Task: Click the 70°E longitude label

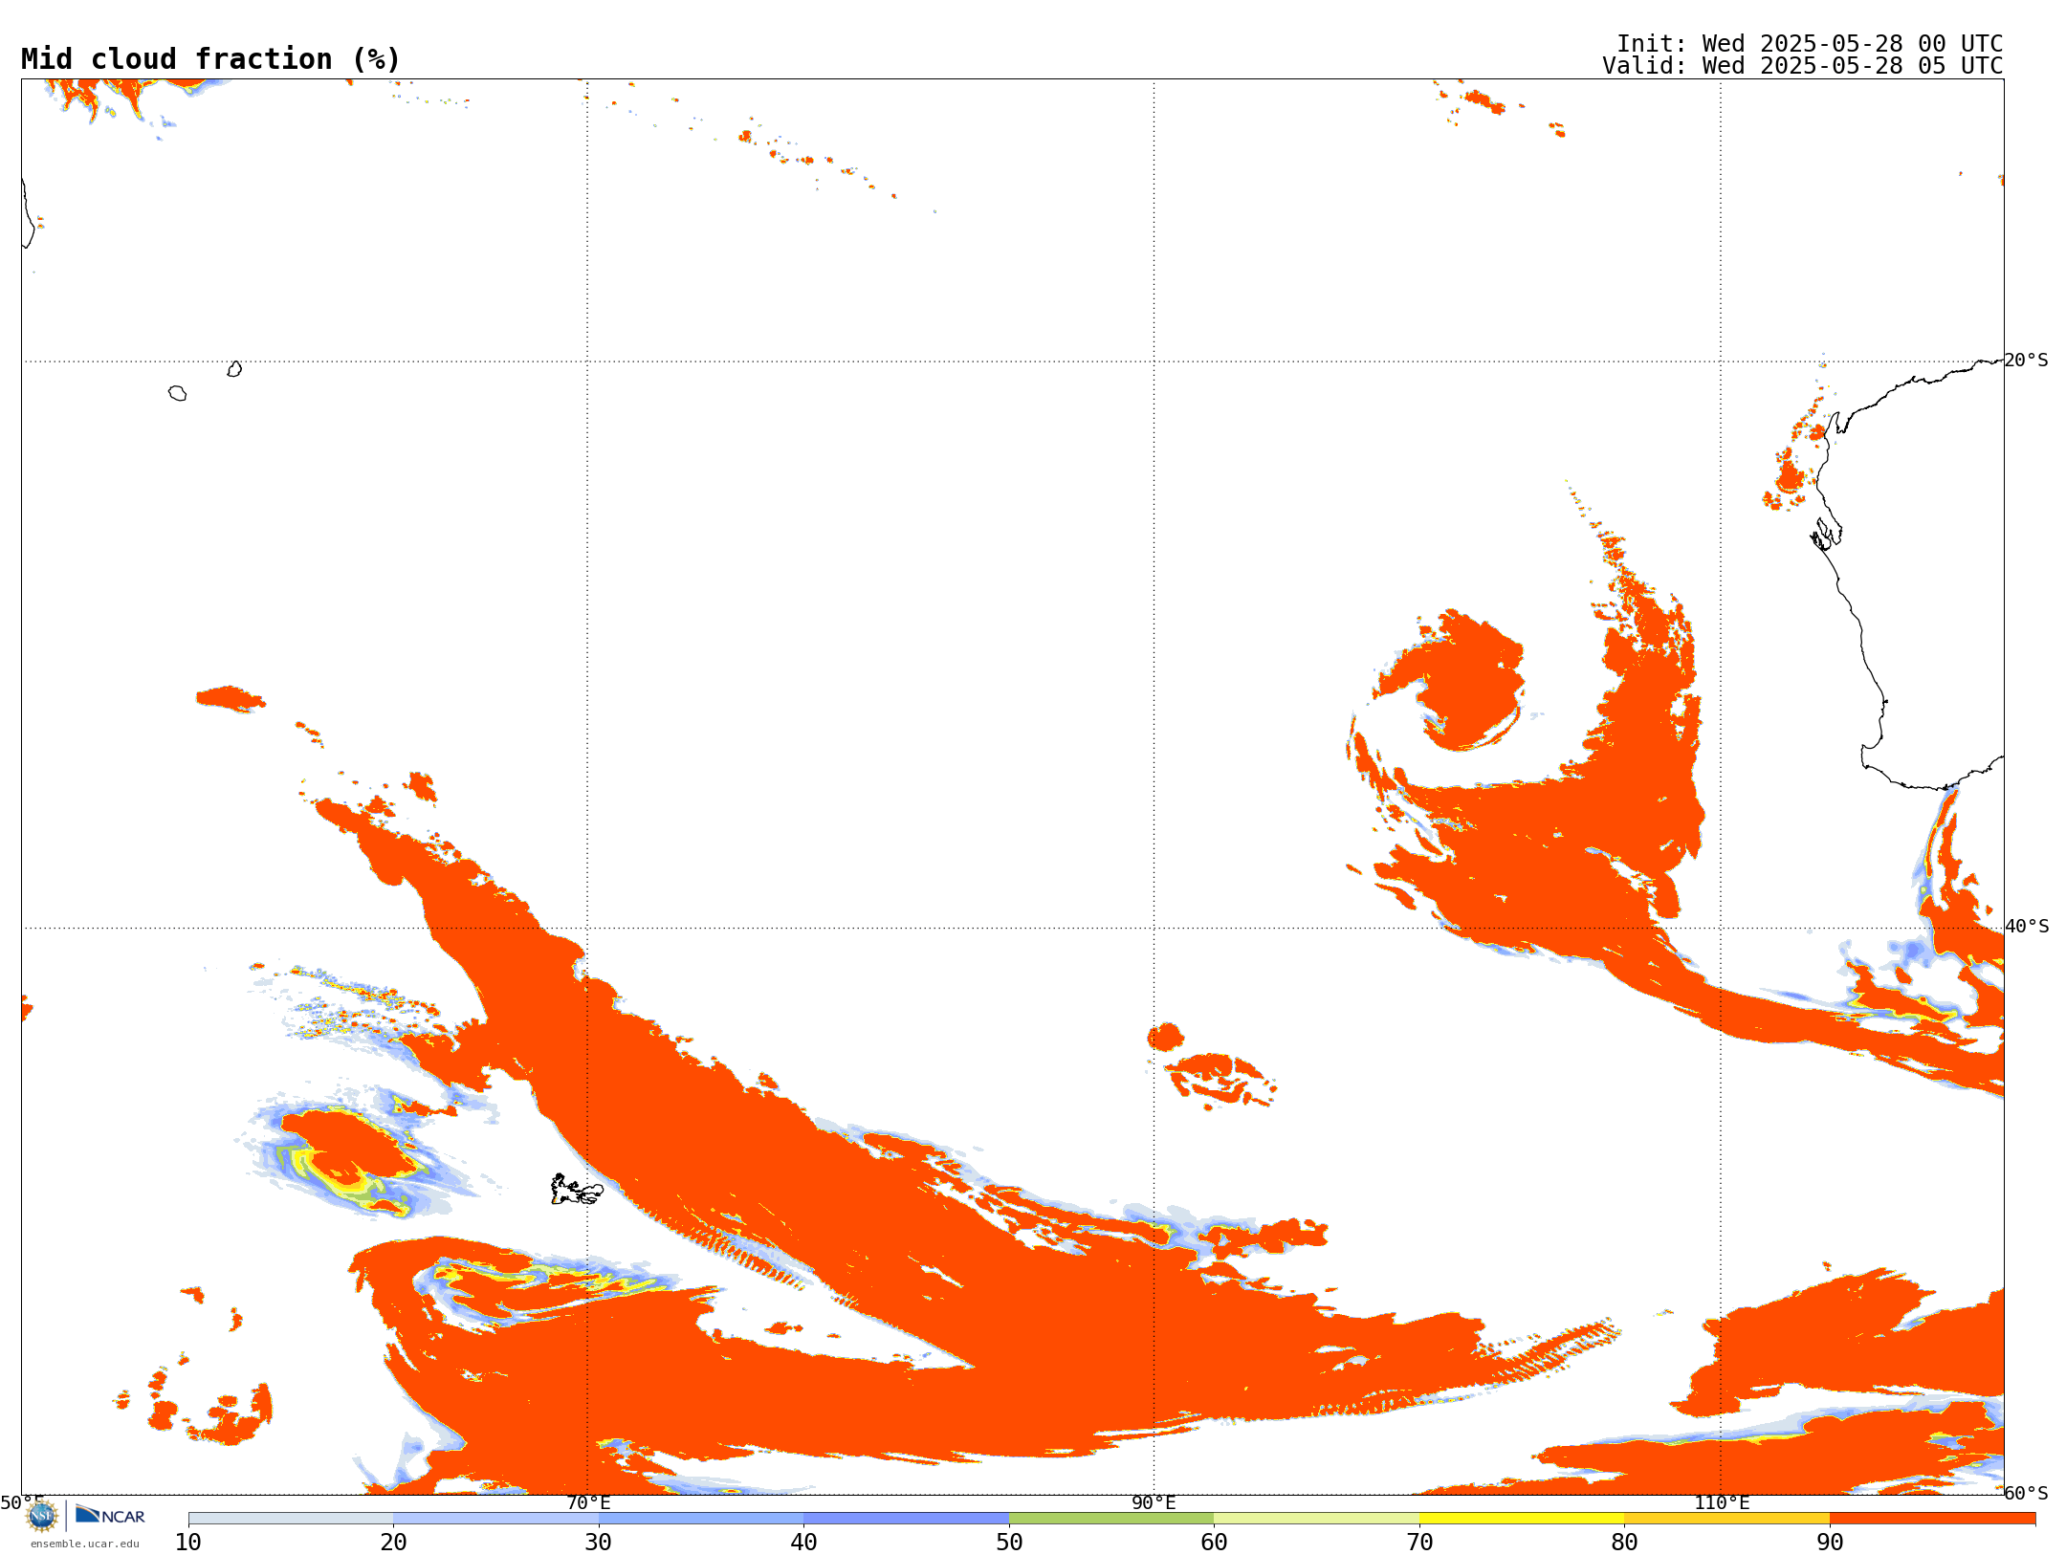Action: tap(588, 1502)
